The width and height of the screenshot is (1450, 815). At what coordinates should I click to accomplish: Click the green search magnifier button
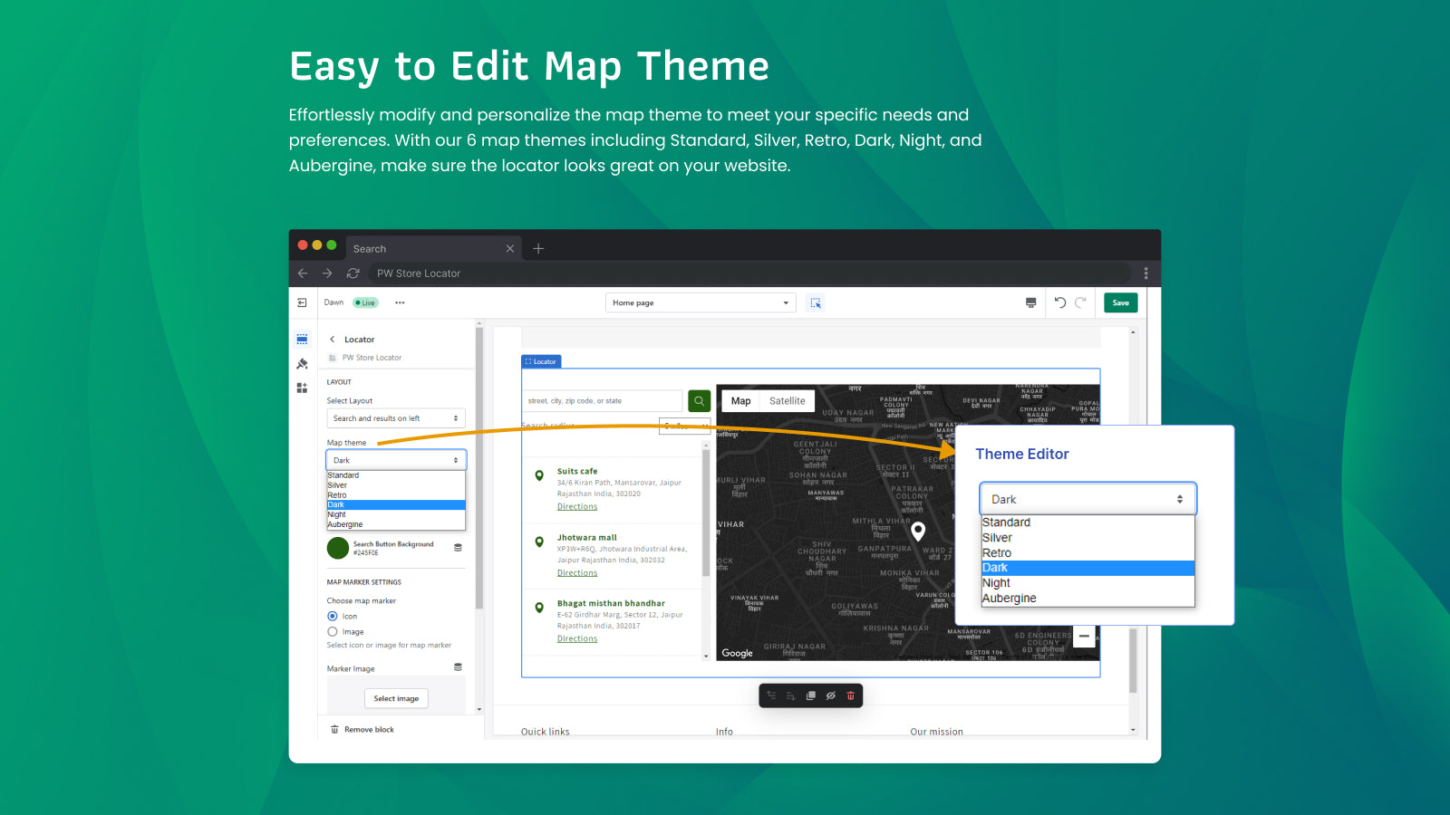point(699,401)
